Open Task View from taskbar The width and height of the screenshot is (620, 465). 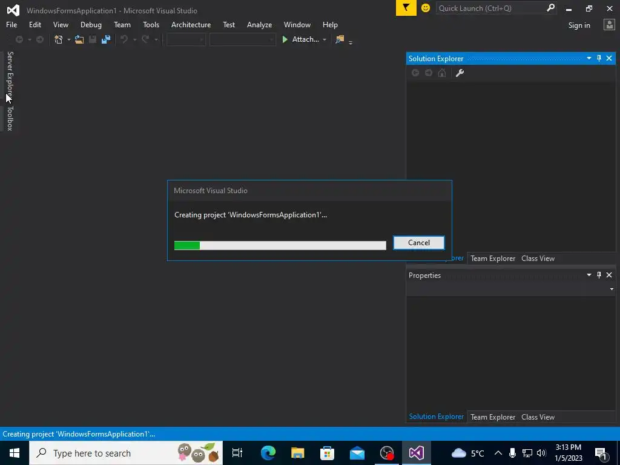point(237,453)
